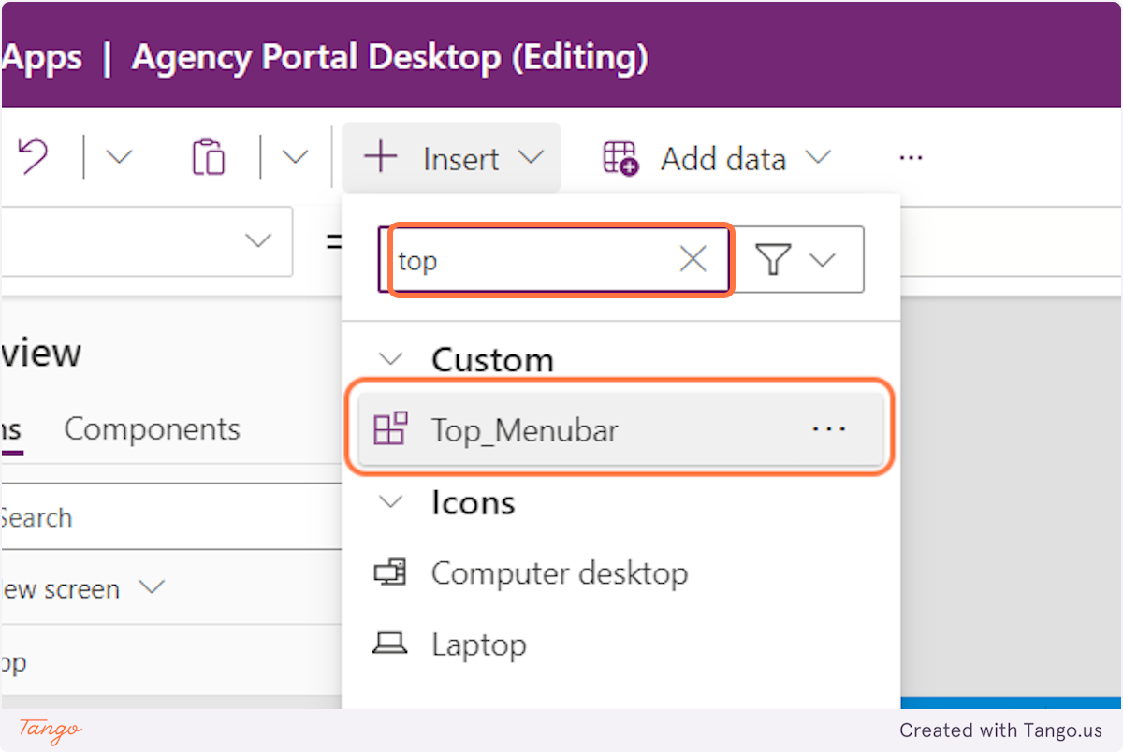Screen dimensions: 1123x752
Task: Click the Undo arrow icon
Action: click(x=33, y=157)
